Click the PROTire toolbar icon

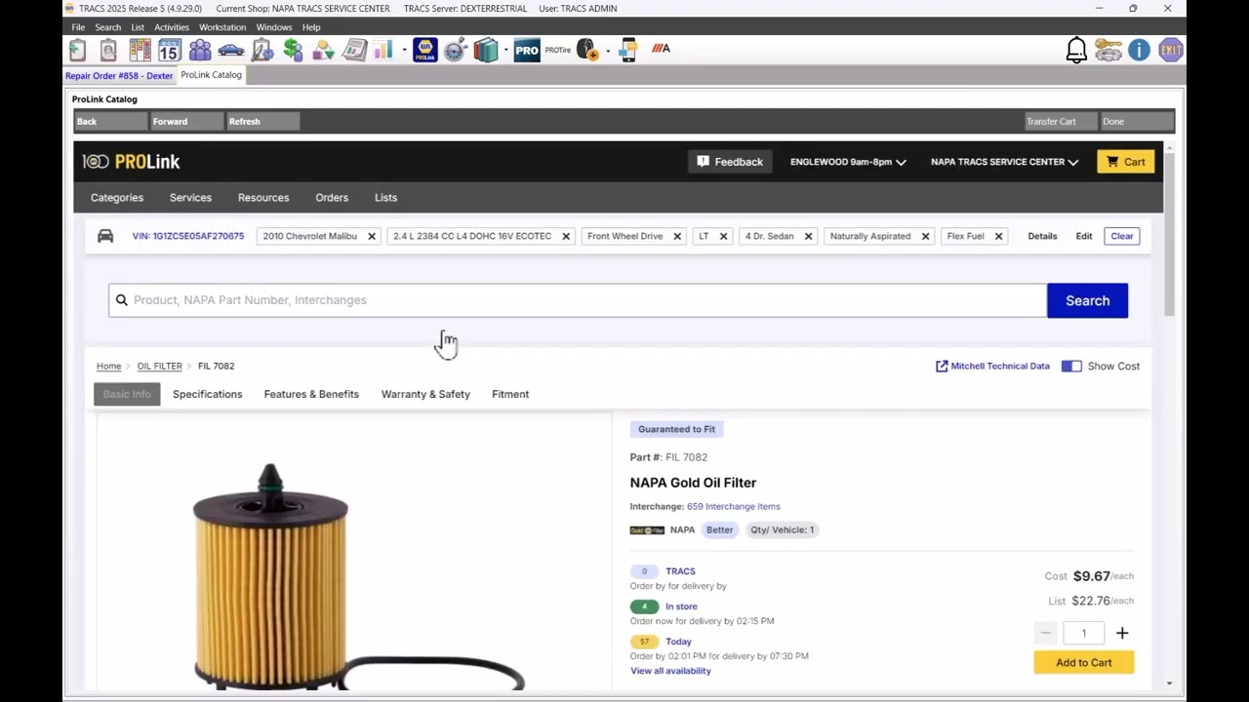[558, 50]
